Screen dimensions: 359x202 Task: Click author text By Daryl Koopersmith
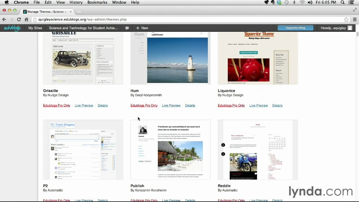(146, 95)
